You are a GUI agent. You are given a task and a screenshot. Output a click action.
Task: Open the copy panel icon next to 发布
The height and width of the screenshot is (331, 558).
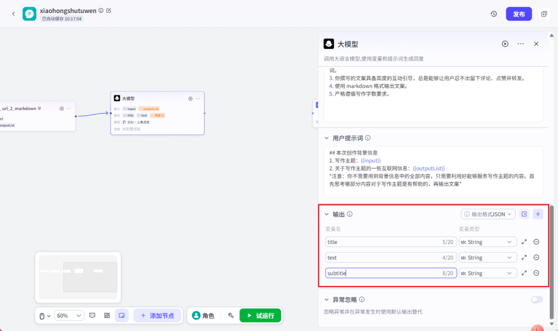tap(544, 14)
